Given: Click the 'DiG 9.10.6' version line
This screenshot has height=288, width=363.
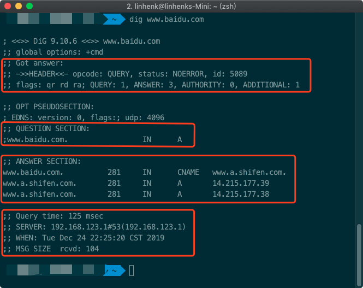Looking at the screenshot, I should coord(81,41).
